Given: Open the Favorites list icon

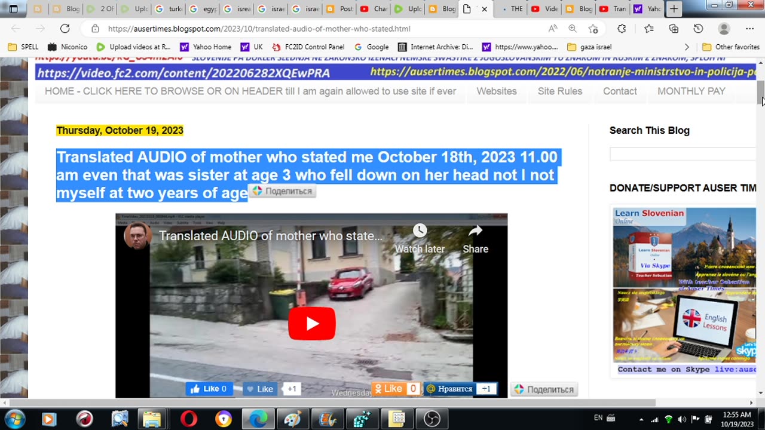Looking at the screenshot, I should coord(649,28).
